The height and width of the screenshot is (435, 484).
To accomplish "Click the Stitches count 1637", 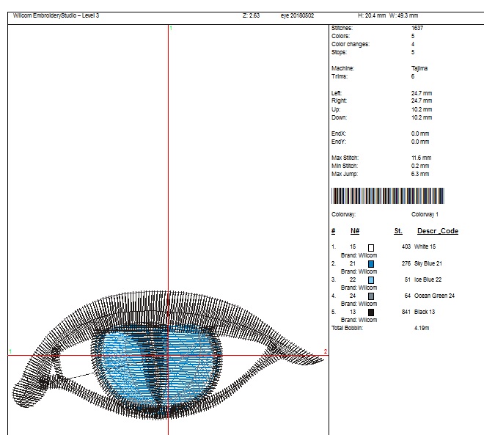I will click(x=417, y=28).
